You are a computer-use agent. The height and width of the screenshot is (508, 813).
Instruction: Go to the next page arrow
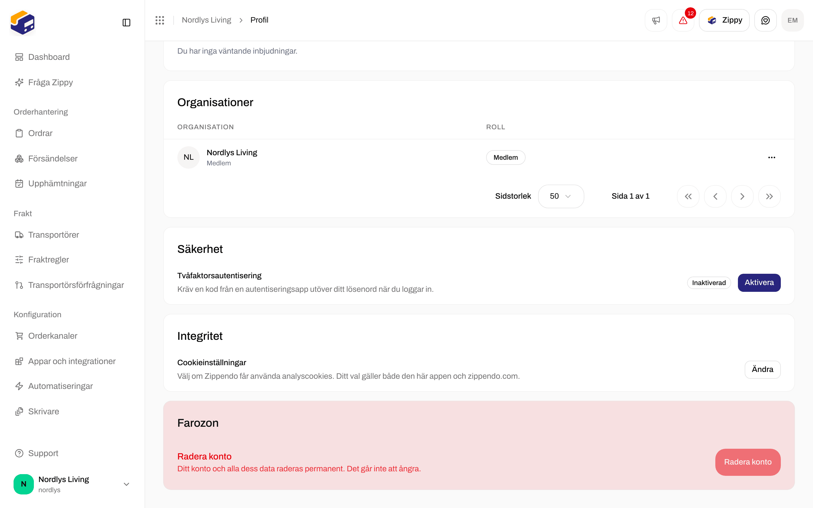point(742,196)
